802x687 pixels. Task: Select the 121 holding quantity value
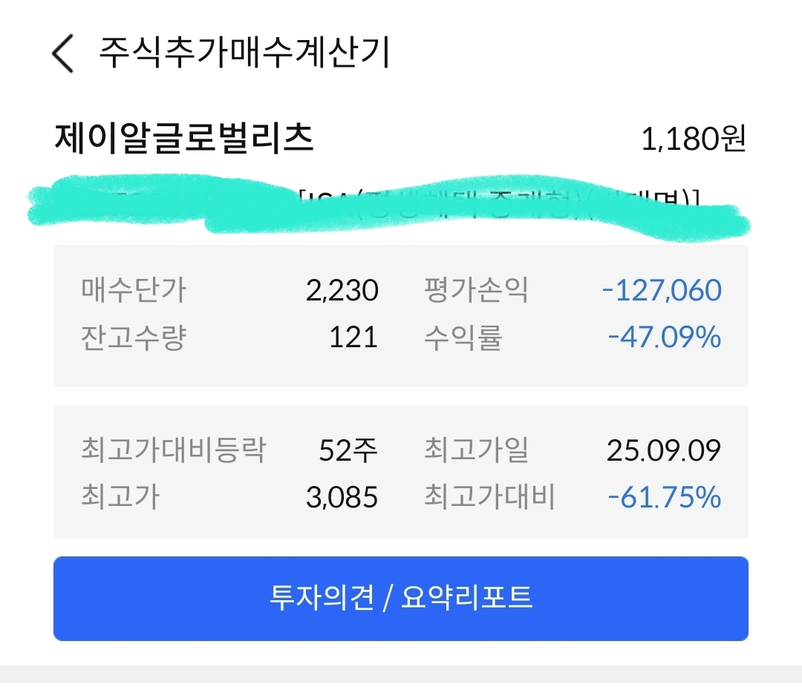[353, 338]
